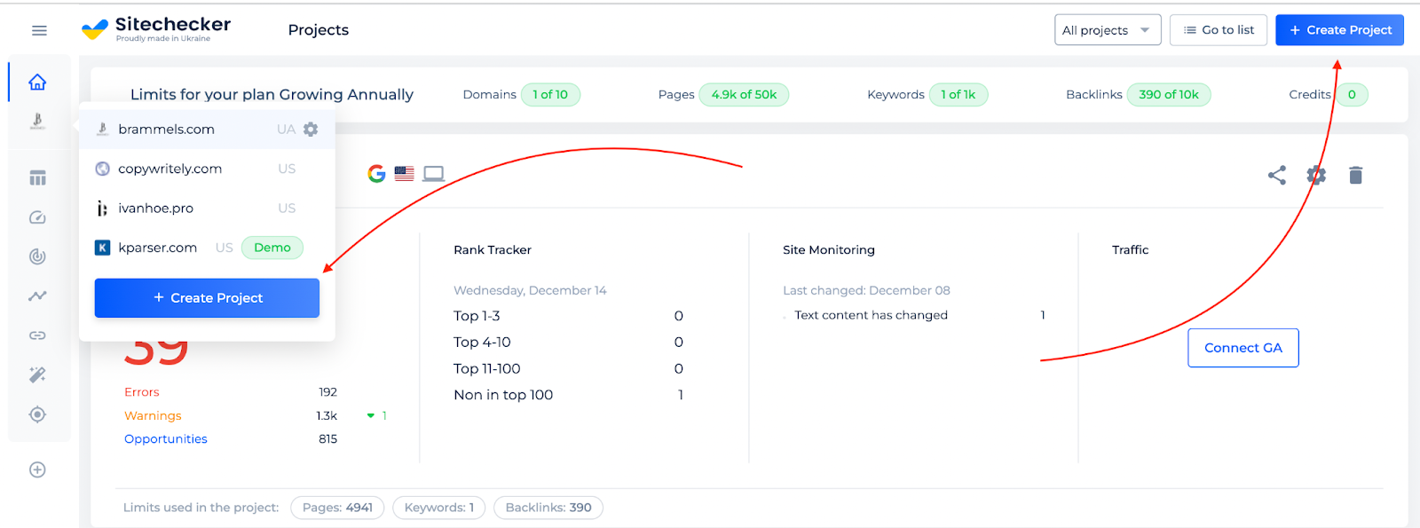The height and width of the screenshot is (528, 1420).
Task: Delete project with trash icon
Action: 1355,175
